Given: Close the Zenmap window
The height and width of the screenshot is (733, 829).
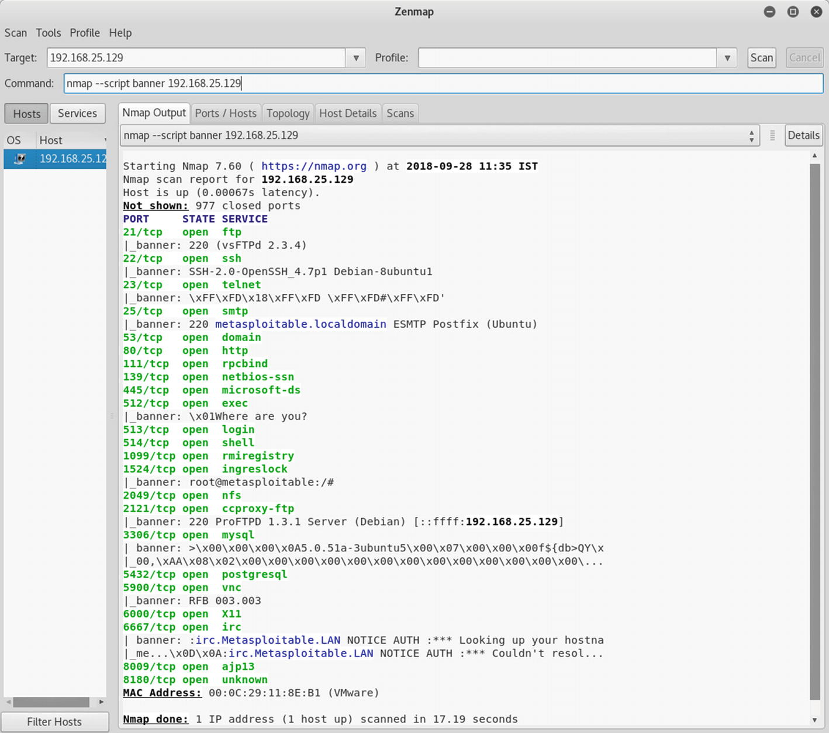Looking at the screenshot, I should pyautogui.click(x=816, y=12).
